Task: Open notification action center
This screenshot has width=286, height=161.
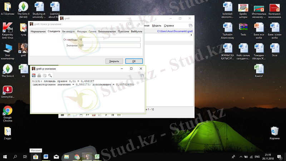Action: tap(279, 157)
